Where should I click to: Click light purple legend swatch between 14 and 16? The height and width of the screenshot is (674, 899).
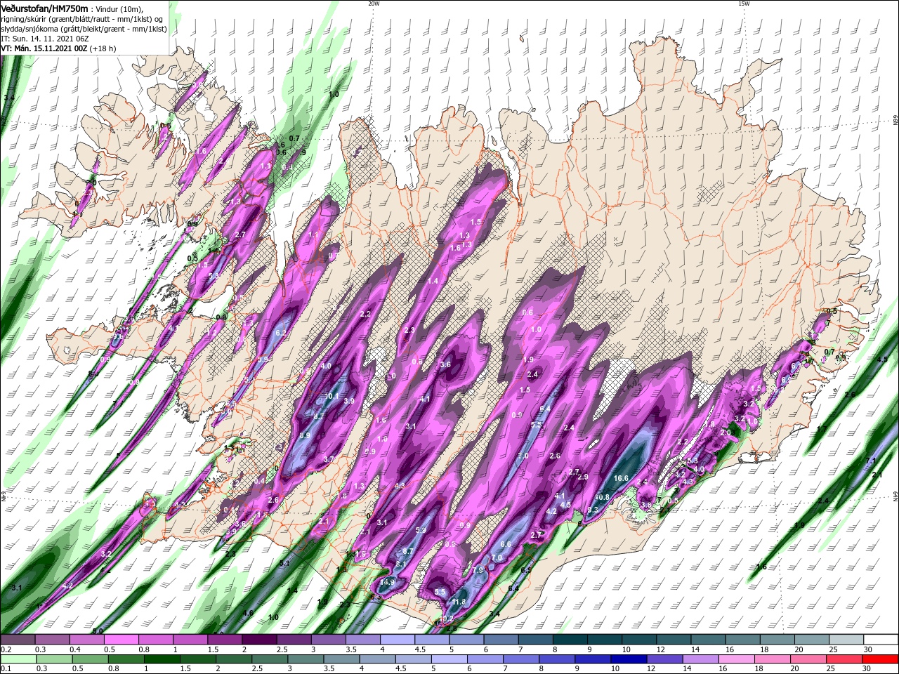coord(700,659)
